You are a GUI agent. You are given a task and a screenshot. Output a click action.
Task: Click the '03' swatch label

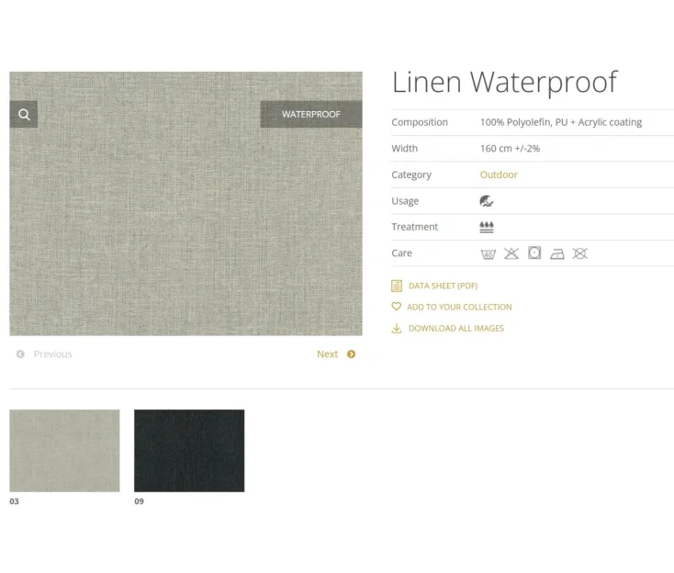pos(14,501)
